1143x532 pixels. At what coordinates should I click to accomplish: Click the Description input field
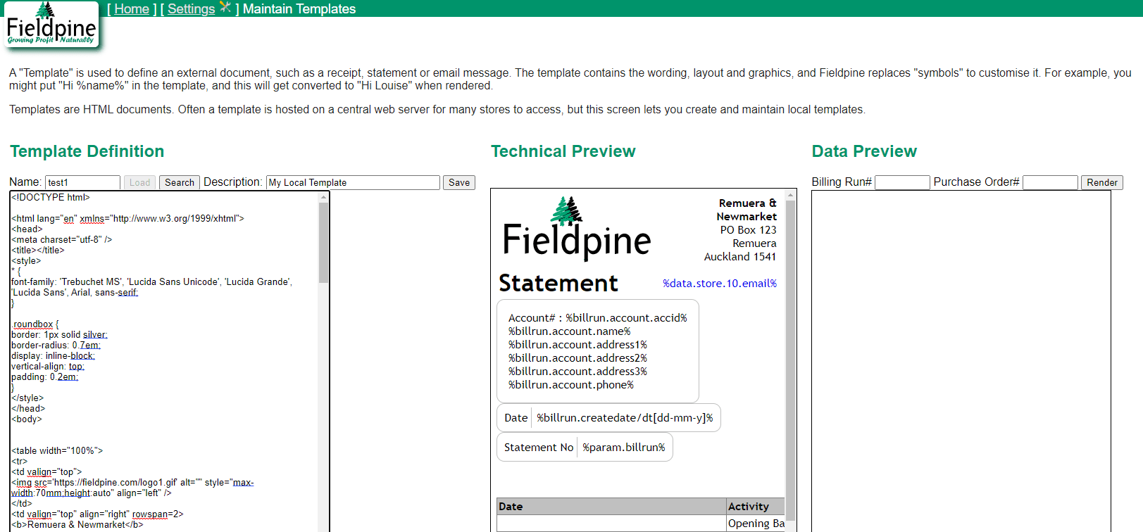[353, 182]
